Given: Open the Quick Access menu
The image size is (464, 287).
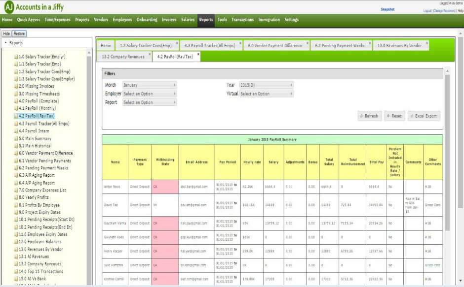Looking at the screenshot, I should pos(29,20).
